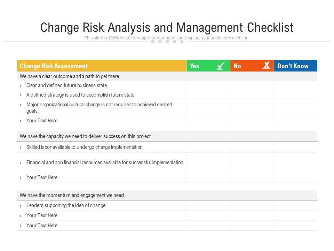Screen dimensions: 334x251
Task: Click chevron bullet beside 'Skilled labor available' row
Action: tap(21, 147)
